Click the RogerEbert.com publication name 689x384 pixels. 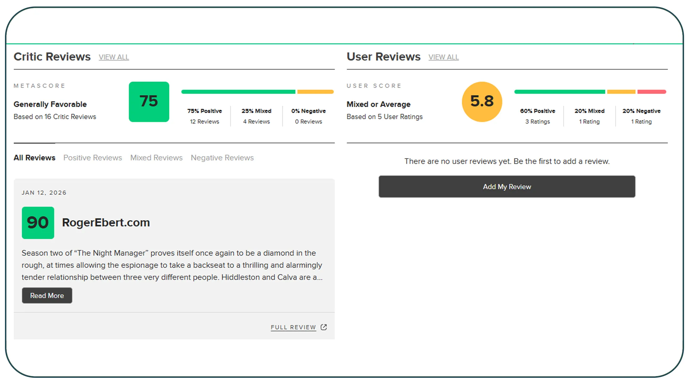click(x=106, y=223)
